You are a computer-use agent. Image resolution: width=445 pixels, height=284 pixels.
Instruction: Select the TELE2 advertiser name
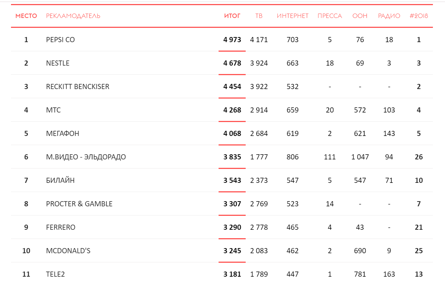[55, 274]
